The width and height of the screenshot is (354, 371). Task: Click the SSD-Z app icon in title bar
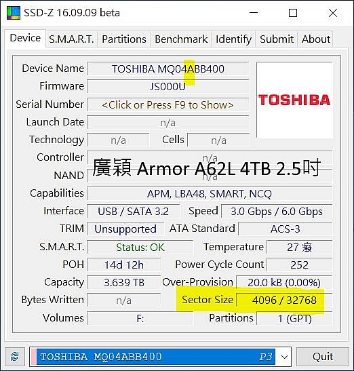[14, 13]
